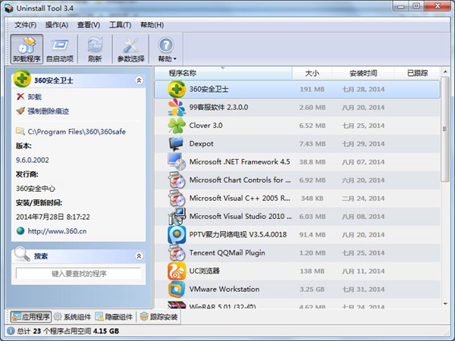Switch to the 跟踪安装 tab
The height and width of the screenshot is (341, 455).
(x=158, y=317)
